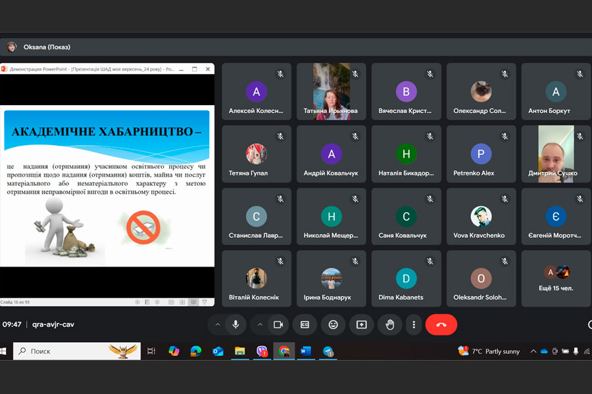Click the meeting code qra-avjr-cav
Image resolution: width=592 pixels, height=394 pixels.
point(53,324)
